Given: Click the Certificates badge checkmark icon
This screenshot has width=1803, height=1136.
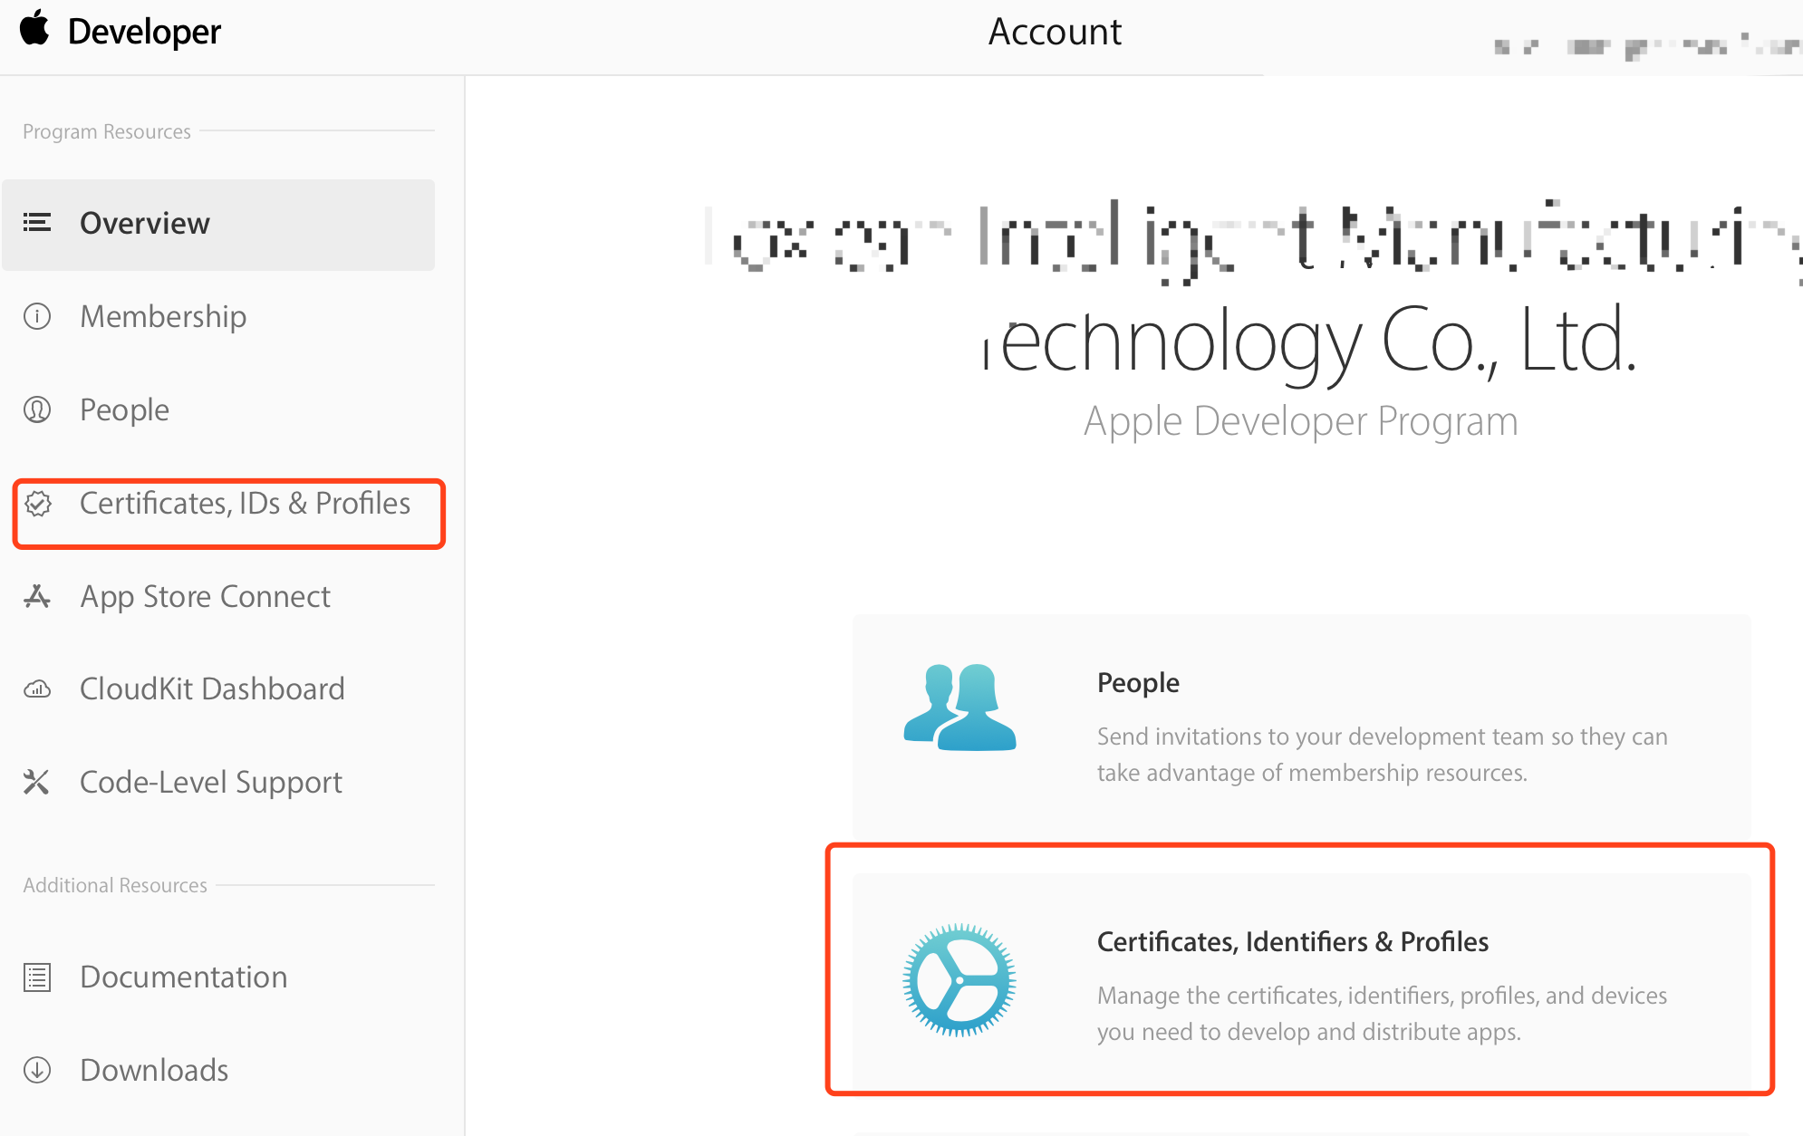Looking at the screenshot, I should pos(38,503).
